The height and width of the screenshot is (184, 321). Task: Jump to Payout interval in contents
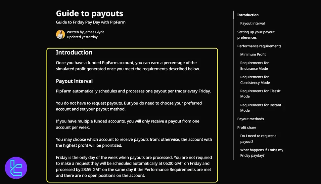252,23
